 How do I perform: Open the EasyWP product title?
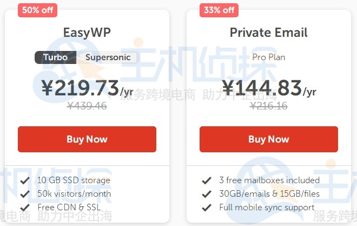pos(87,32)
